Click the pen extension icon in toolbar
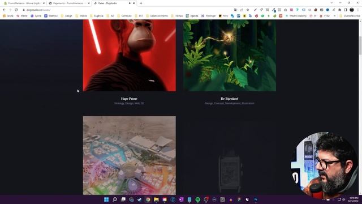This screenshot has width=362, height=204. [x=255, y=10]
